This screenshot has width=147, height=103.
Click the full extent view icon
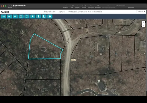21,16
